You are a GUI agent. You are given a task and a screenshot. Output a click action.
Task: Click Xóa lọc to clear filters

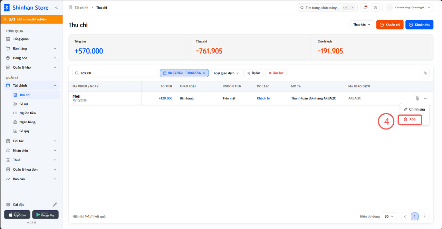point(276,73)
